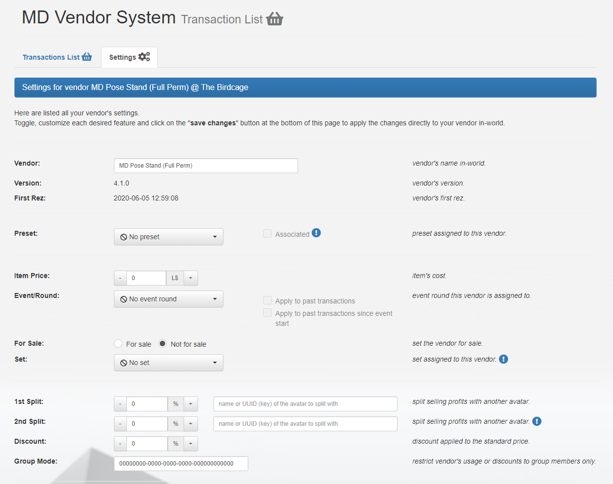Increase 2nd Split percentage with plus

pyautogui.click(x=191, y=424)
